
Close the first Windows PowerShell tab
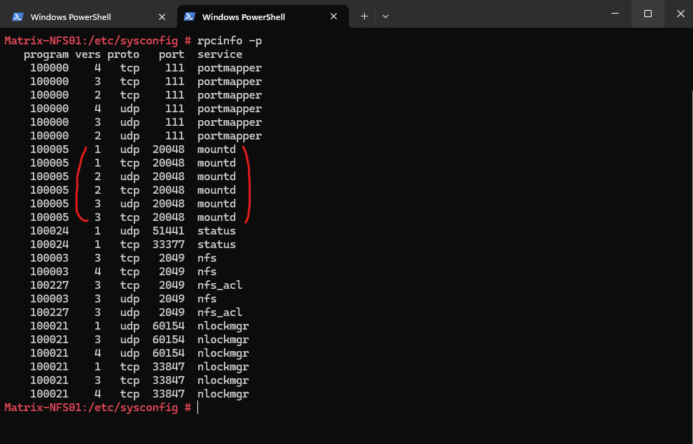tap(162, 16)
